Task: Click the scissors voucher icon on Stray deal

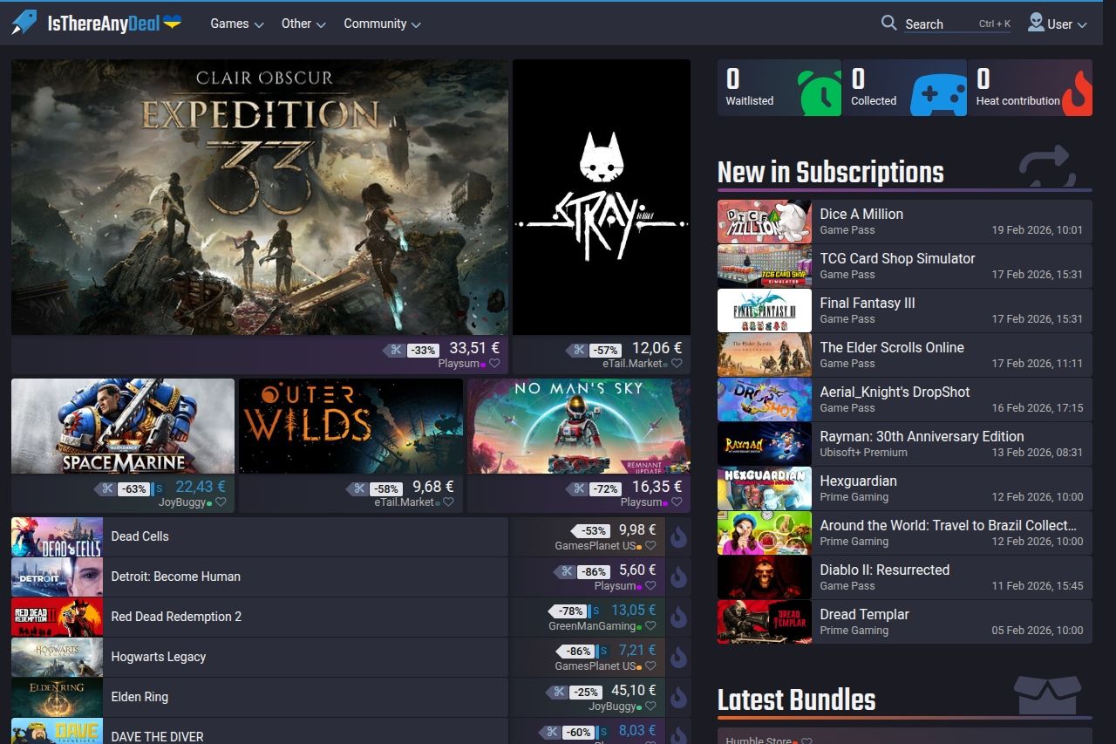Action: 578,350
